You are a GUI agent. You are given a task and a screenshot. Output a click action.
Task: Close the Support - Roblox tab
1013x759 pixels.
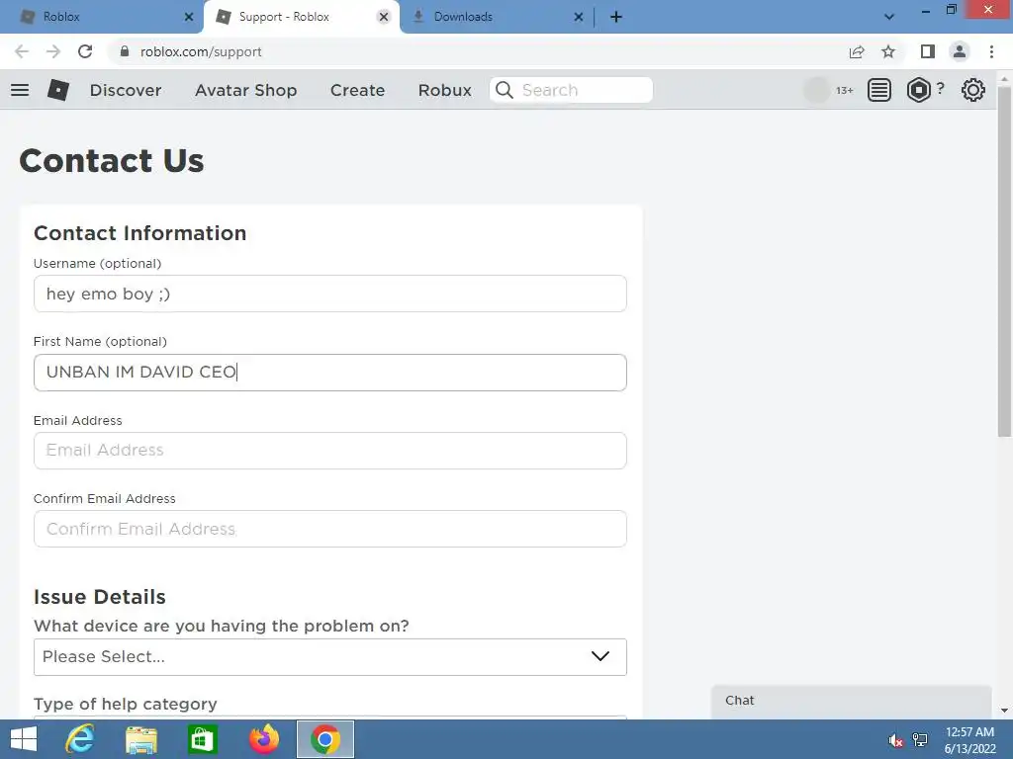[x=384, y=17]
